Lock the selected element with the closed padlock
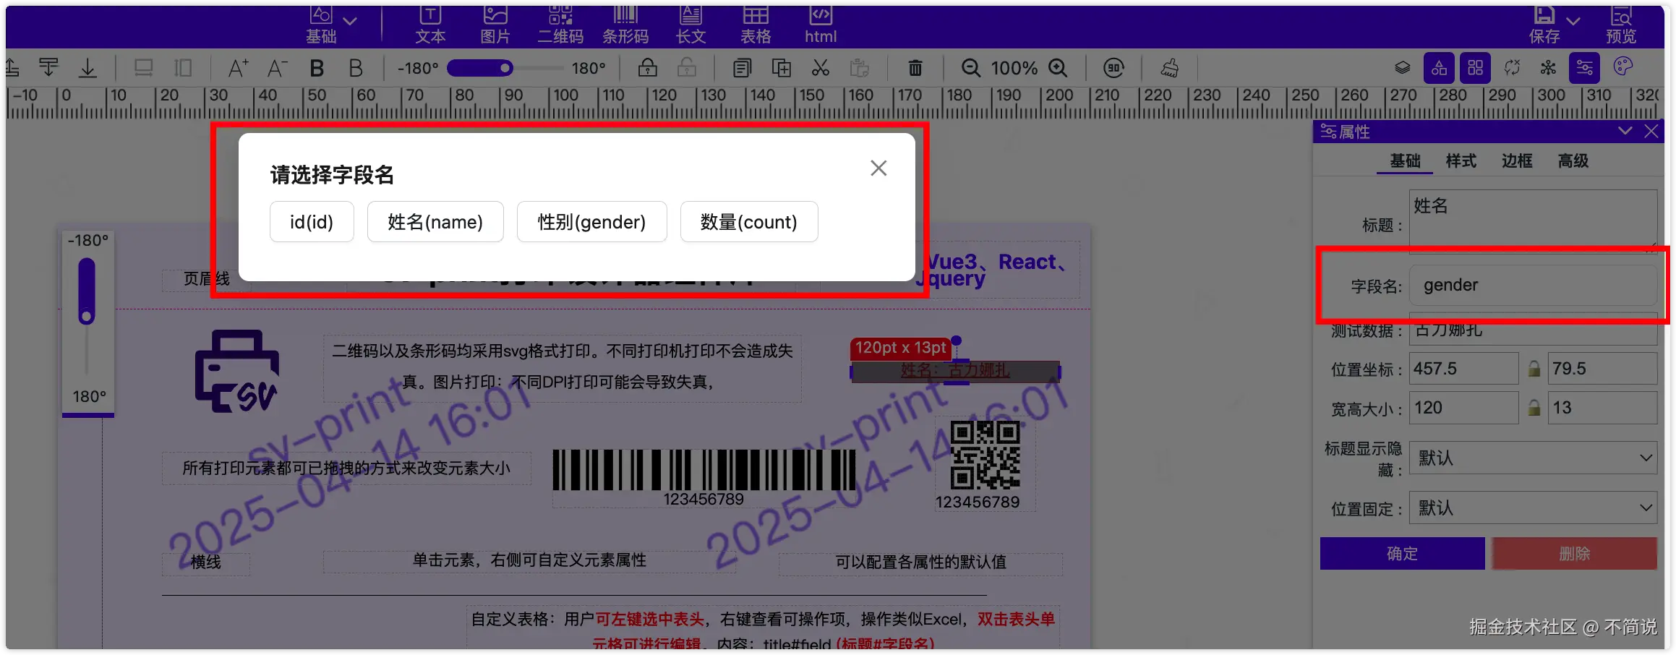1676x655 pixels. pyautogui.click(x=648, y=68)
